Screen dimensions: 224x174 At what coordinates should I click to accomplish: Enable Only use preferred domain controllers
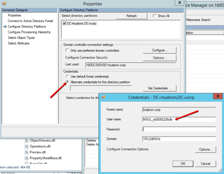coord(67,51)
